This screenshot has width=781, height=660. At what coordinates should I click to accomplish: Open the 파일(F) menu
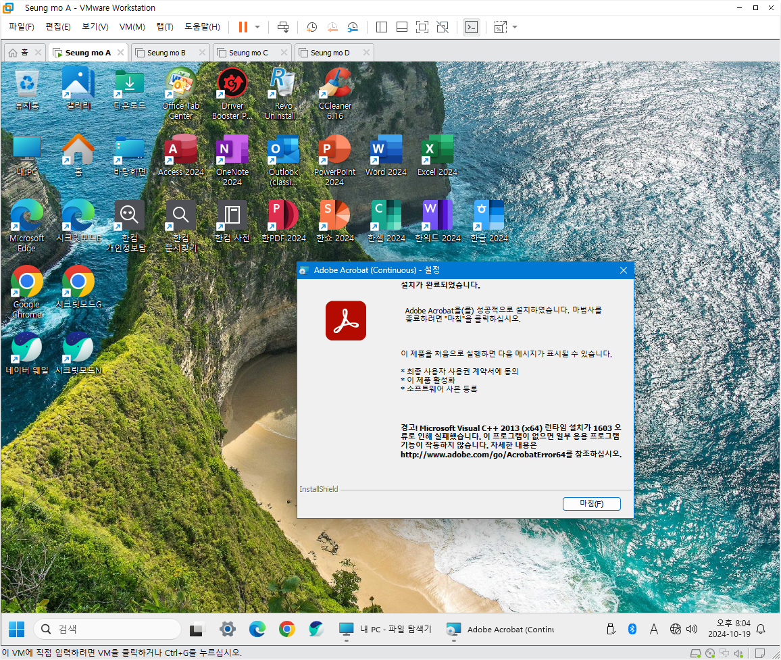22,27
